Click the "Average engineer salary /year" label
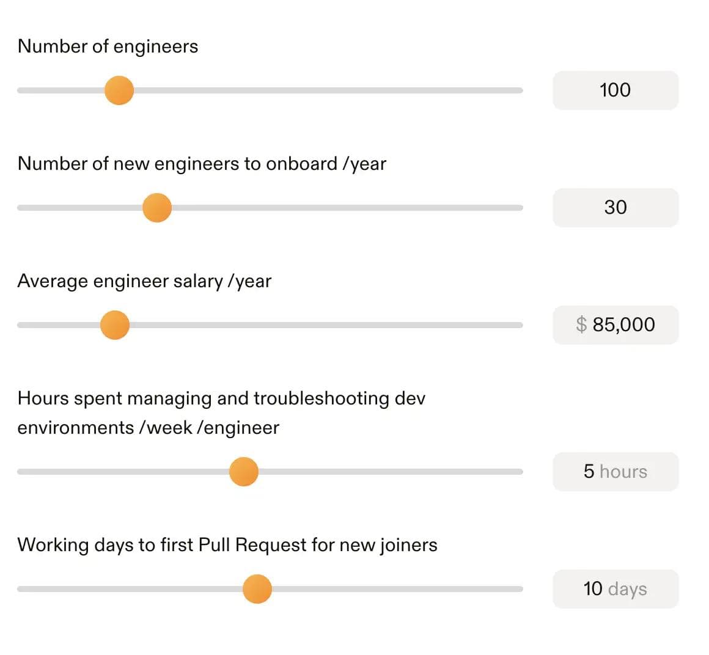 [x=144, y=281]
